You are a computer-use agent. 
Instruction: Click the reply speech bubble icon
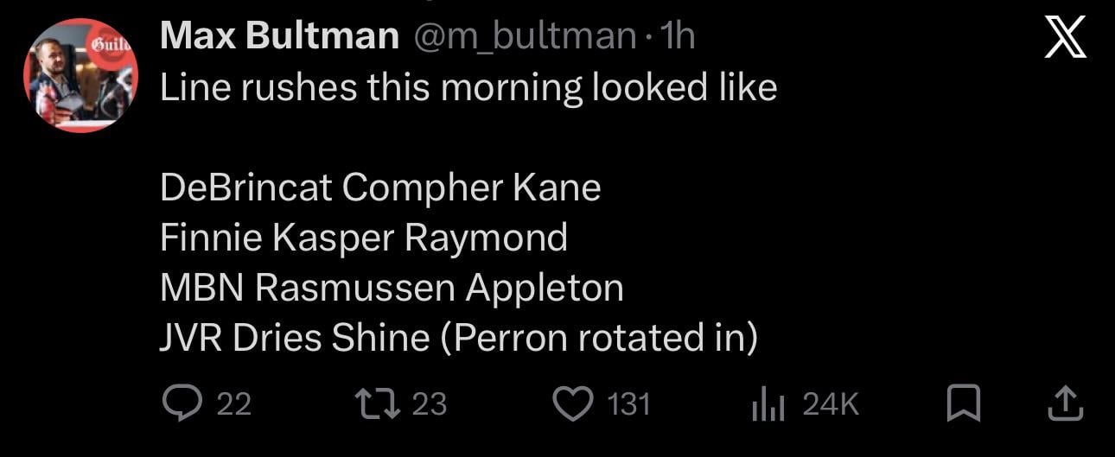coord(182,403)
